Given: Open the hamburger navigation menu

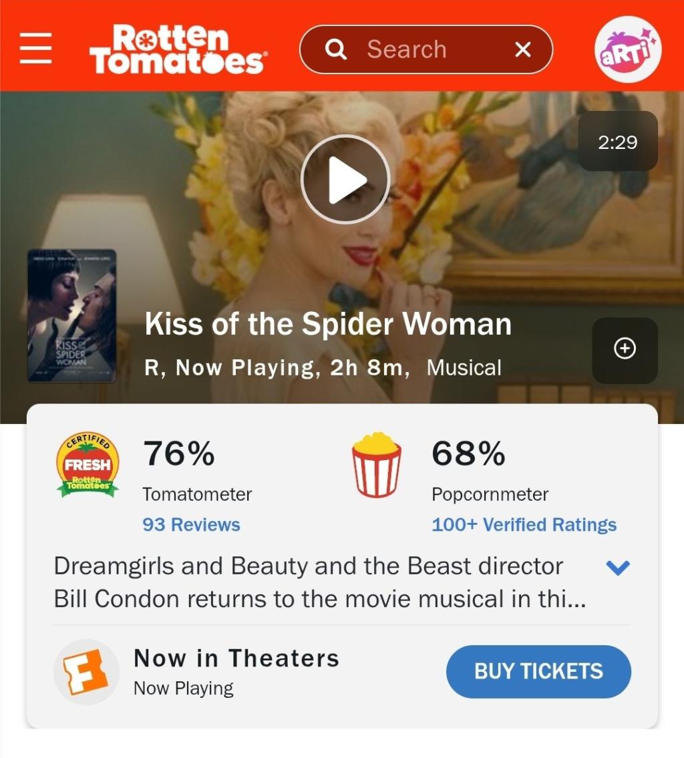Looking at the screenshot, I should tap(36, 48).
